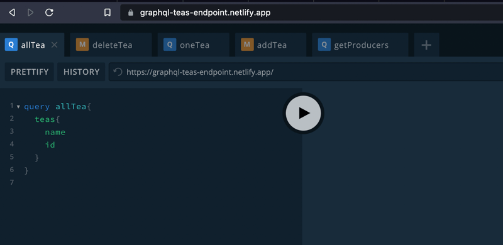Run the query with the play button
The width and height of the screenshot is (503, 245).
[303, 113]
